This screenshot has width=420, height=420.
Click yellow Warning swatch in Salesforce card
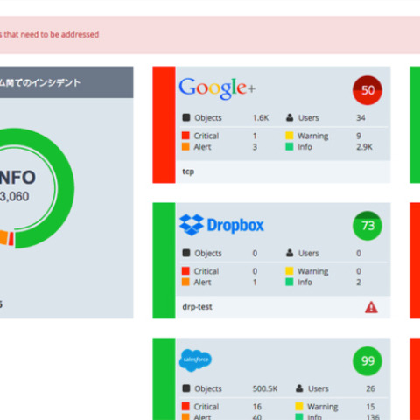tap(299, 406)
